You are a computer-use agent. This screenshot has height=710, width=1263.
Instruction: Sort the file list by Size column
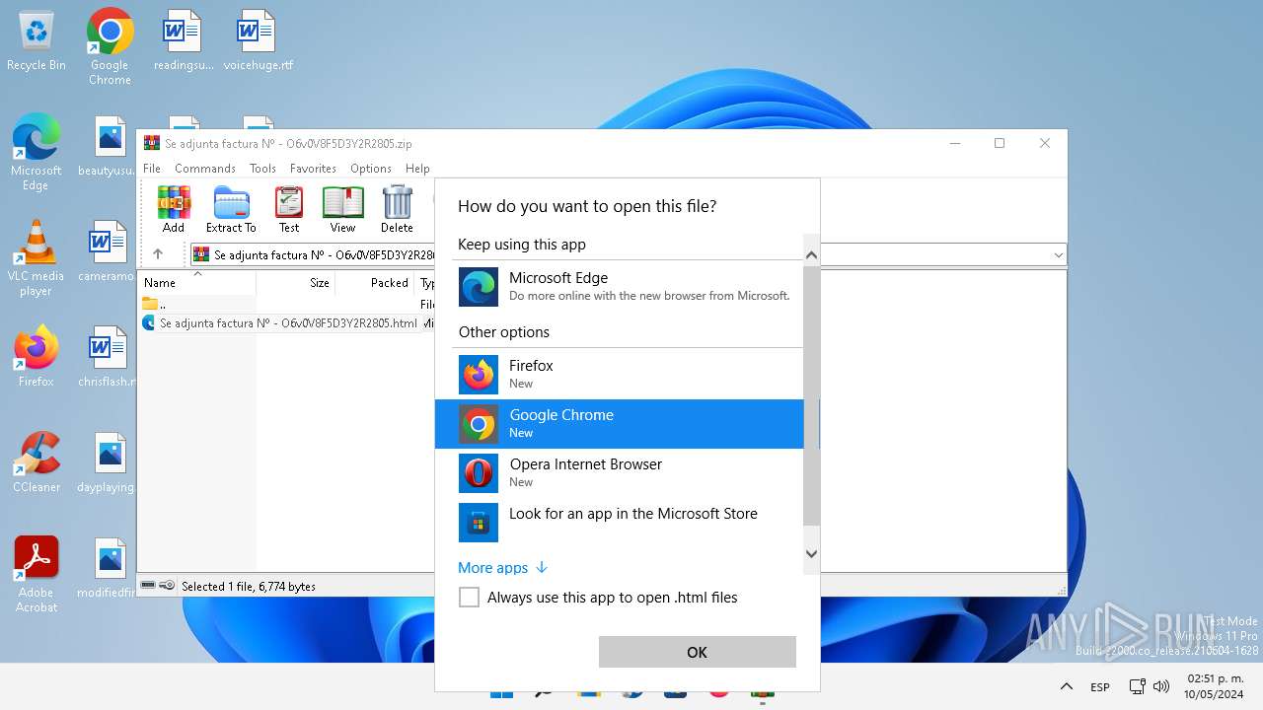(x=296, y=283)
